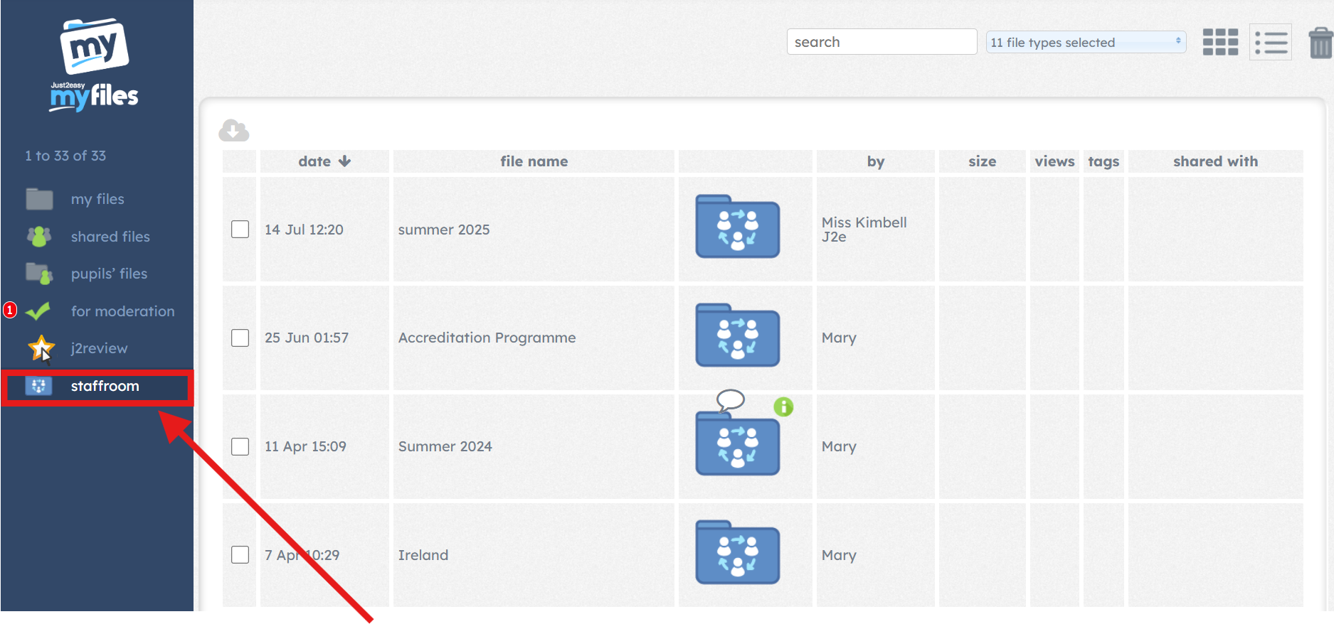Screen dimensions: 1334x624
Task: Open shared files in sidebar
Action: [110, 237]
